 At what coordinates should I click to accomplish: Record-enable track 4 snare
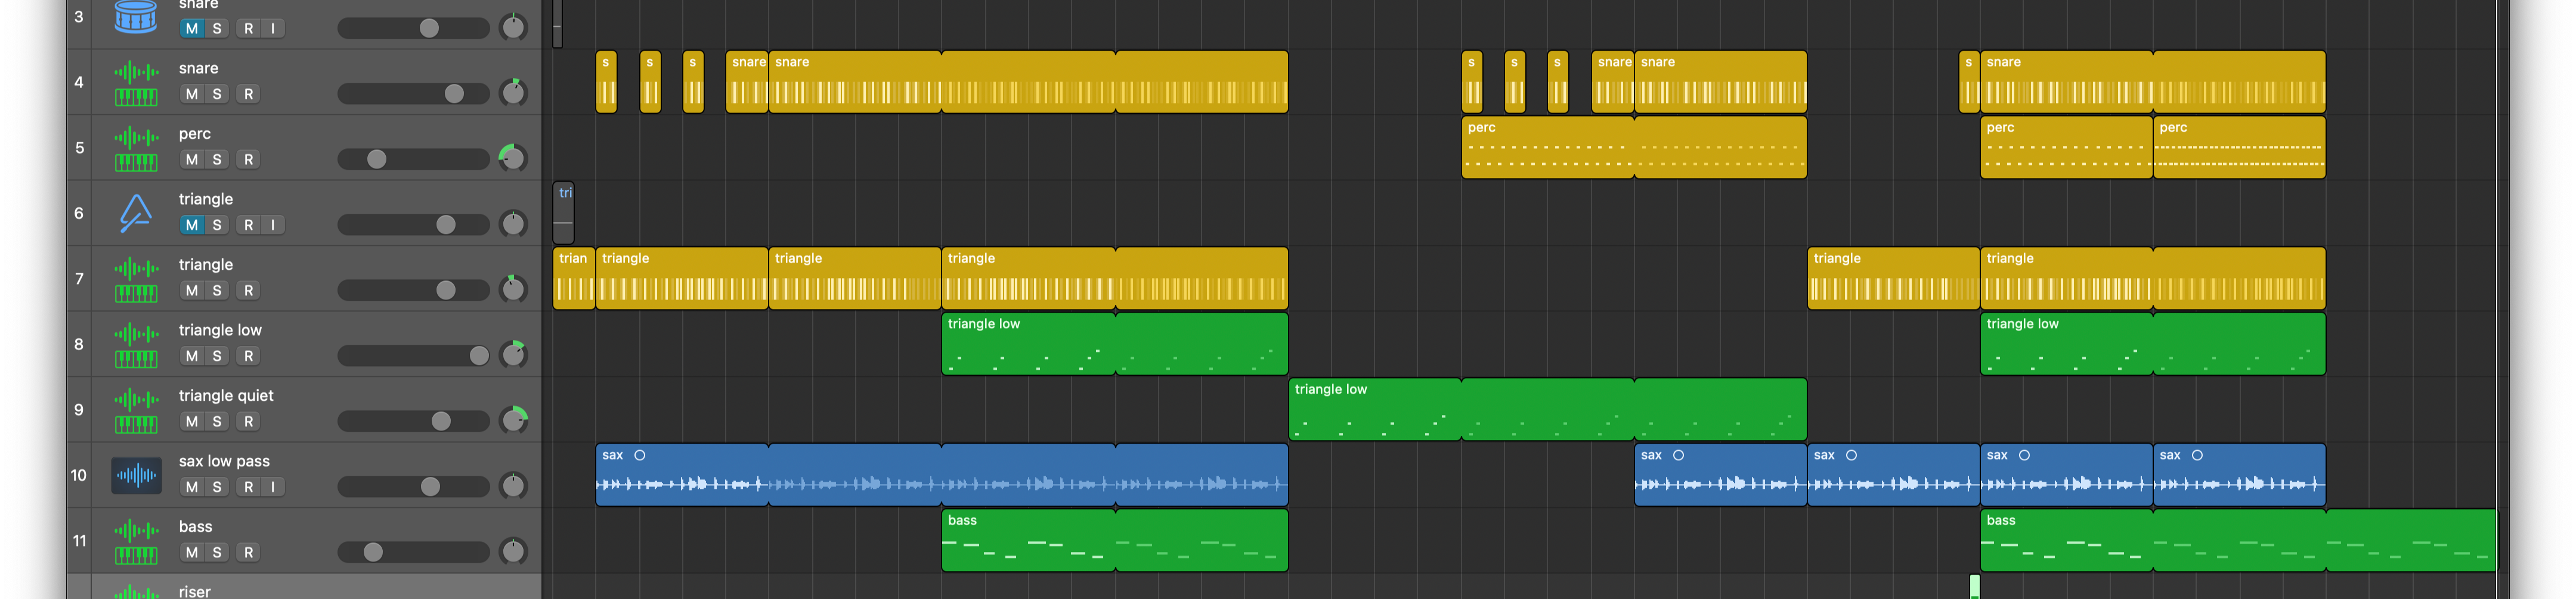click(249, 94)
